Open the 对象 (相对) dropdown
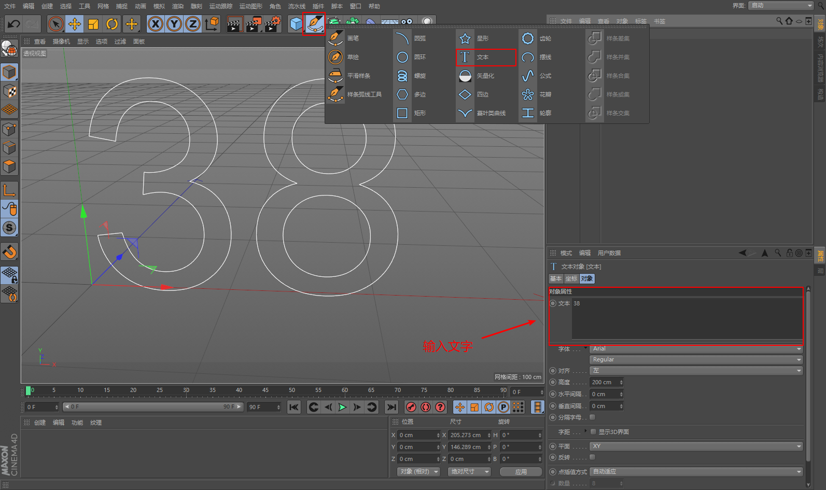The image size is (826, 490). point(419,471)
